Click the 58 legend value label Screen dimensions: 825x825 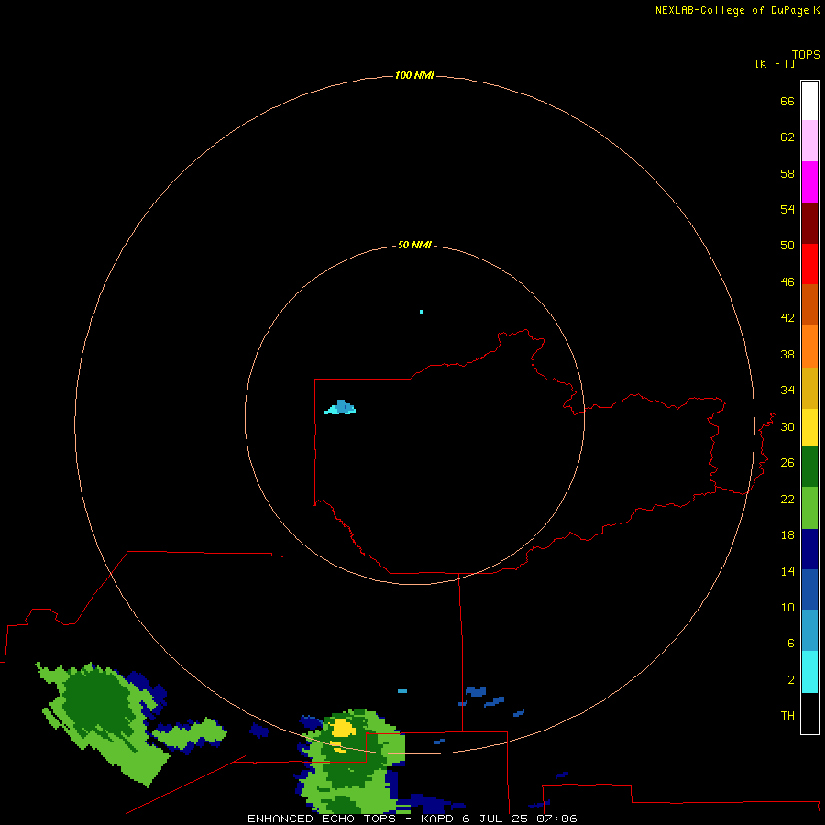(787, 173)
